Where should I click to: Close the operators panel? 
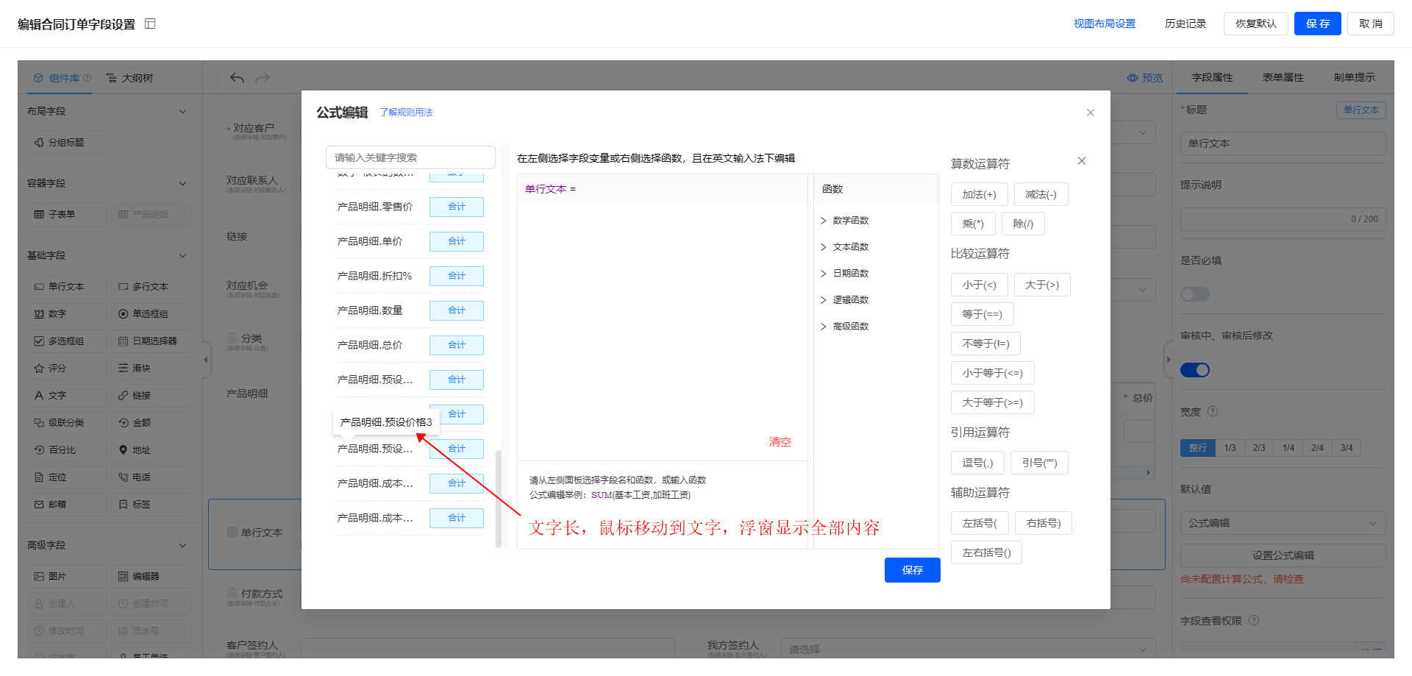[1082, 161]
